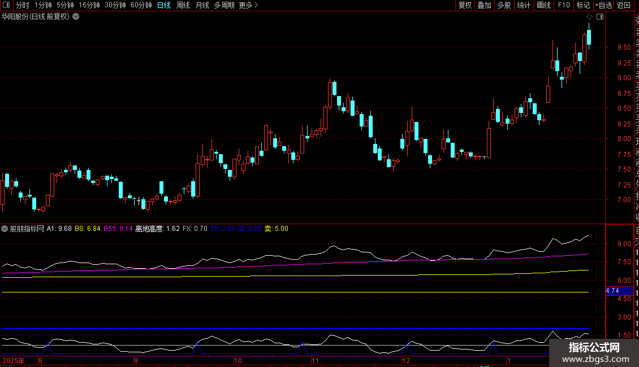Select the 周线 weekly period tab
This screenshot has height=367, width=639.
[x=183, y=5]
